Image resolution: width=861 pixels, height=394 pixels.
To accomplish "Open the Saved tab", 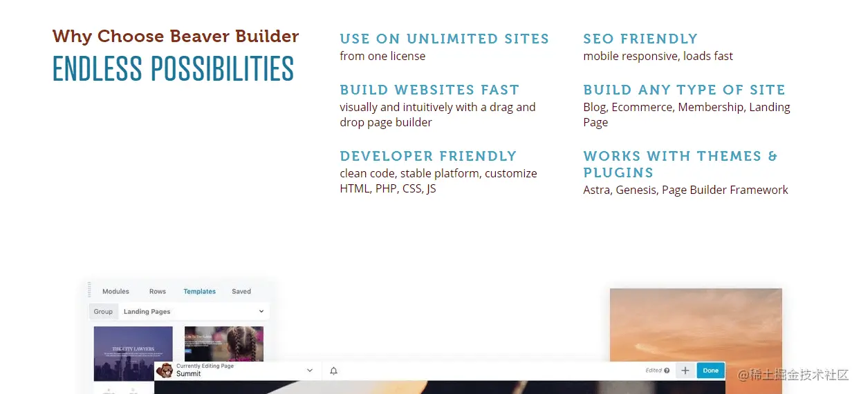I will tap(241, 291).
